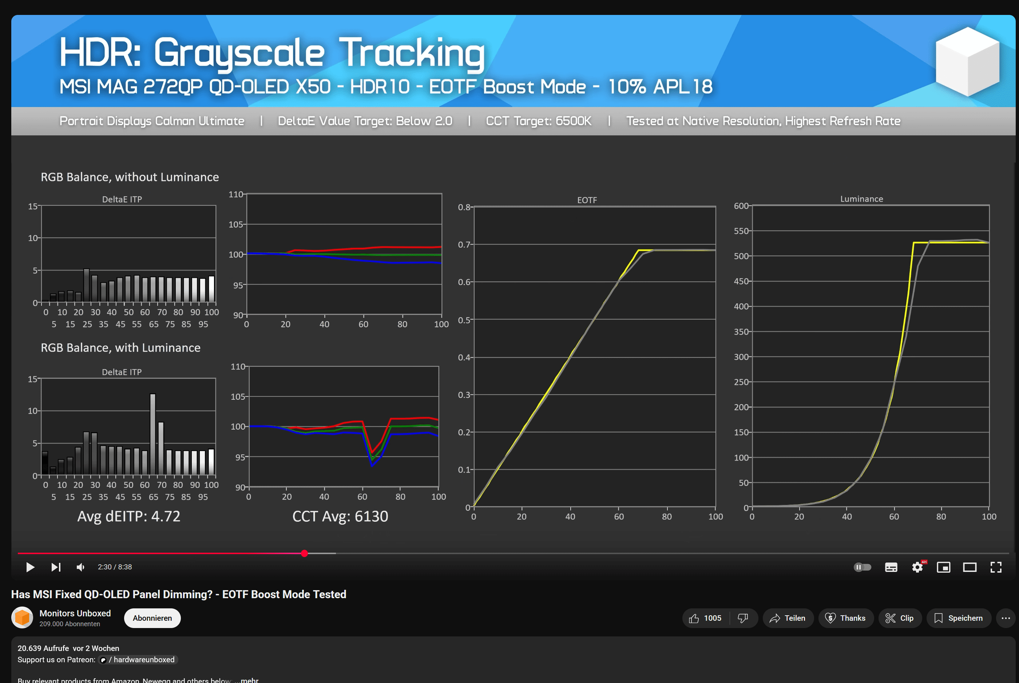1019x683 pixels.
Task: Enable theater mode view
Action: (x=970, y=567)
